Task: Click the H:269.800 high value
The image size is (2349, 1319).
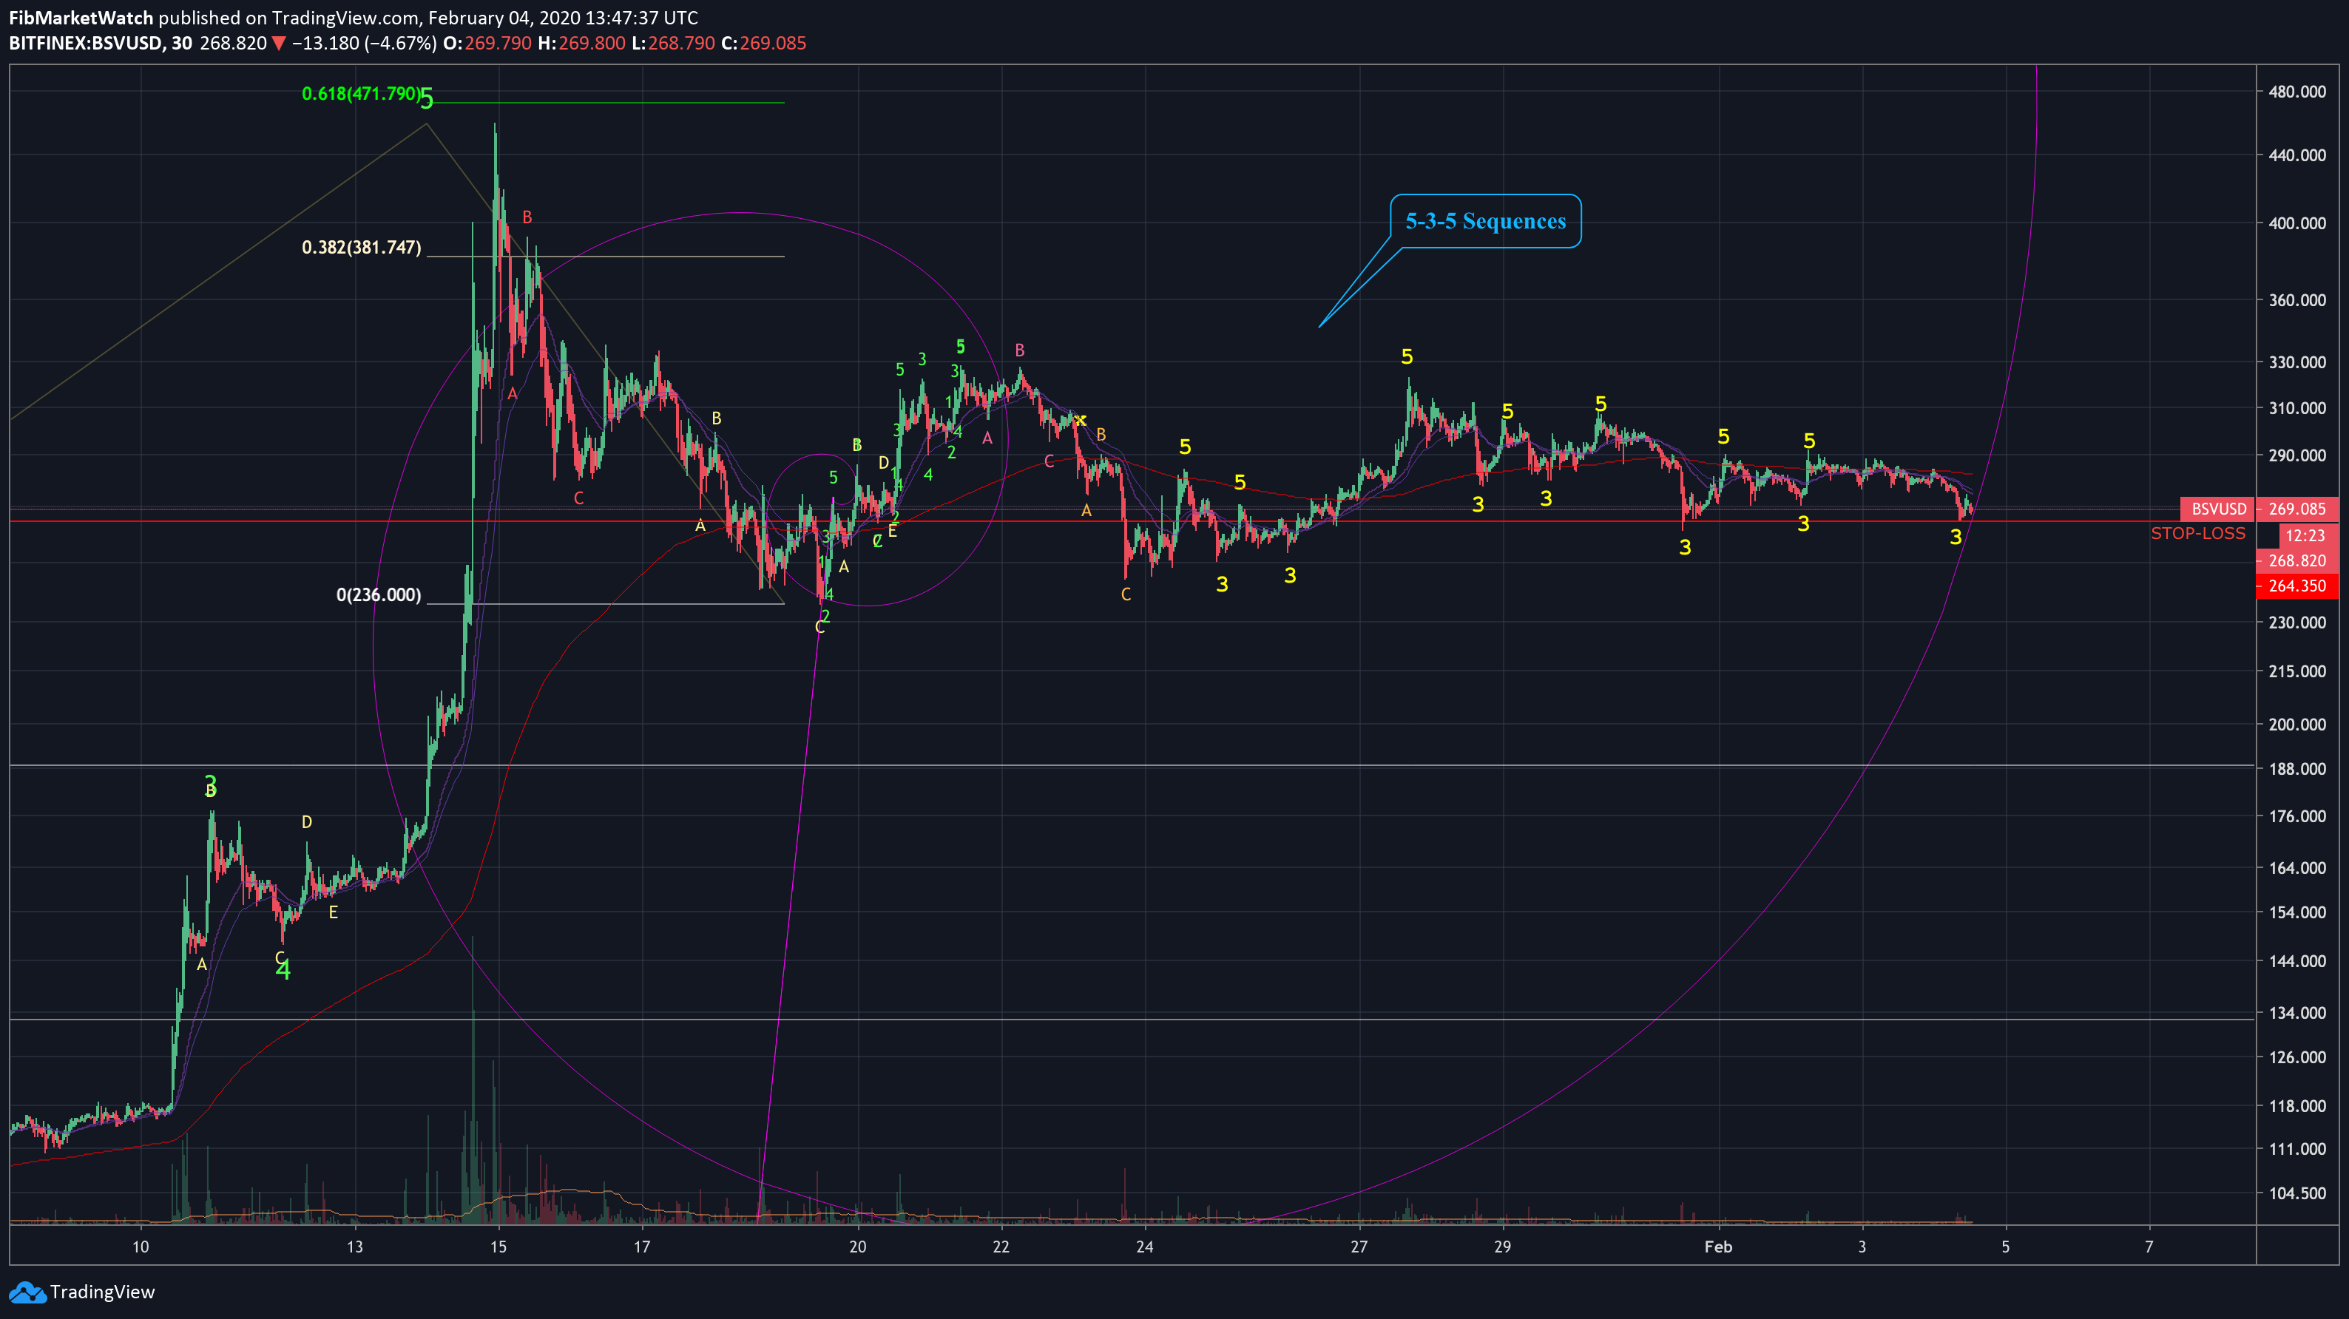Action: [x=582, y=43]
